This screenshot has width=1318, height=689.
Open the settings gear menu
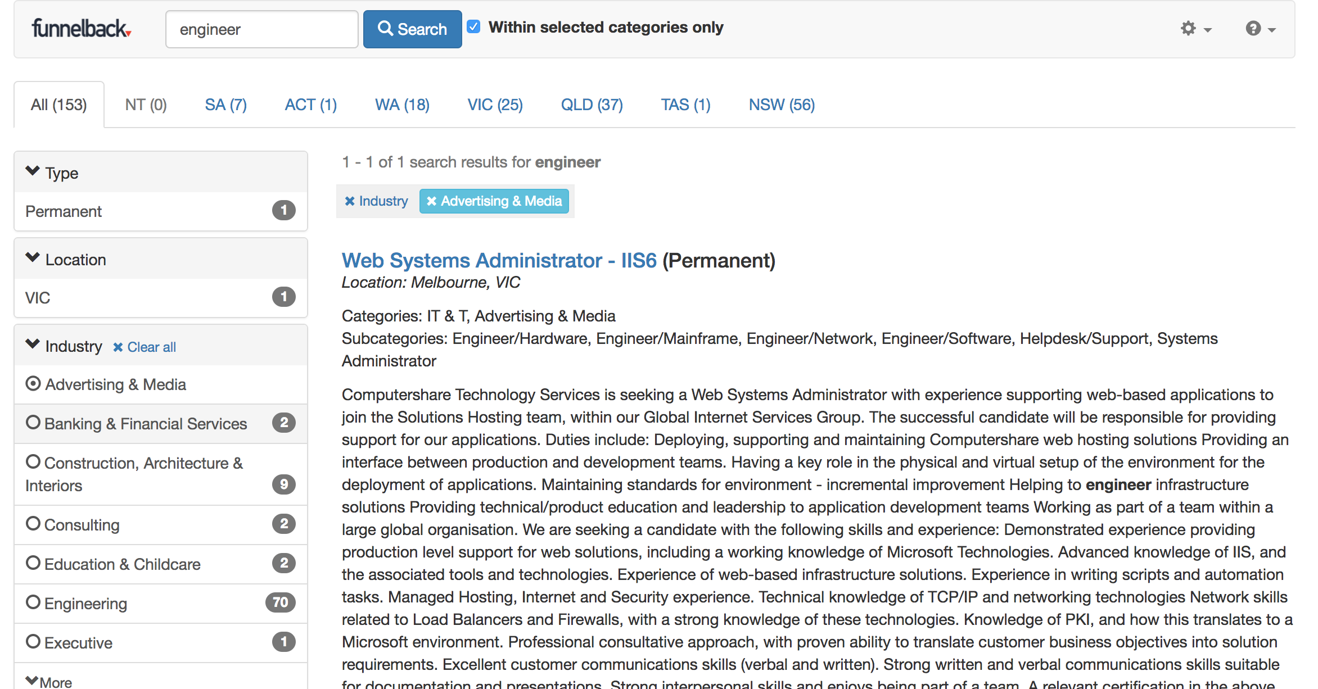tap(1194, 29)
